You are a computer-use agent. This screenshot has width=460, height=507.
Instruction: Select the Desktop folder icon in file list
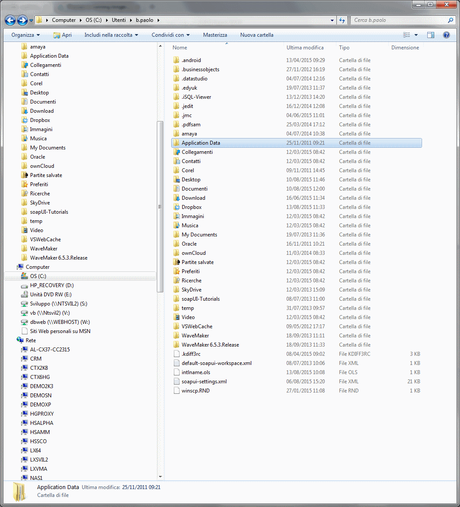click(176, 180)
